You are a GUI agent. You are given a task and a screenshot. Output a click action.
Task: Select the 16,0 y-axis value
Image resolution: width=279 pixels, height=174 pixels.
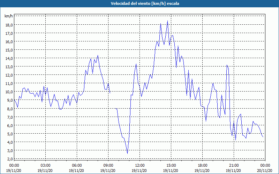(x=9, y=41)
